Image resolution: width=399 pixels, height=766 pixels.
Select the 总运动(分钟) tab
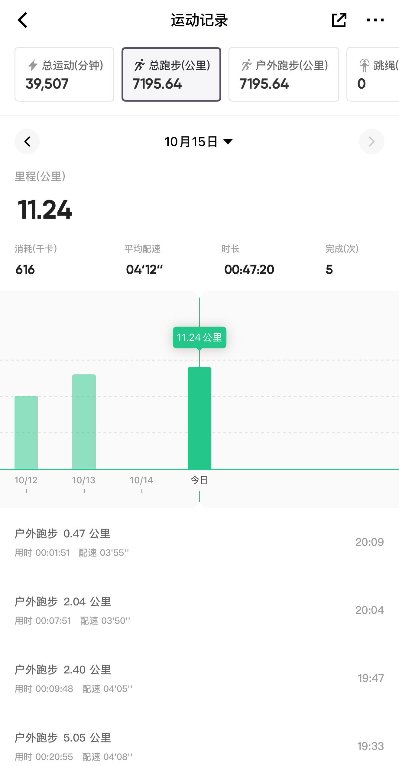[64, 74]
